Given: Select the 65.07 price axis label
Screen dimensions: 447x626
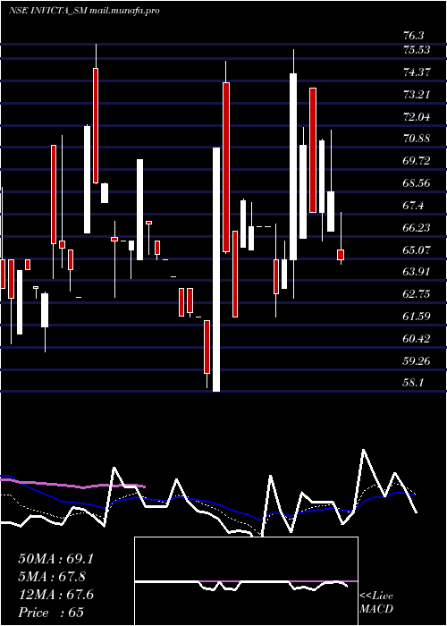Looking at the screenshot, I should pos(417,250).
